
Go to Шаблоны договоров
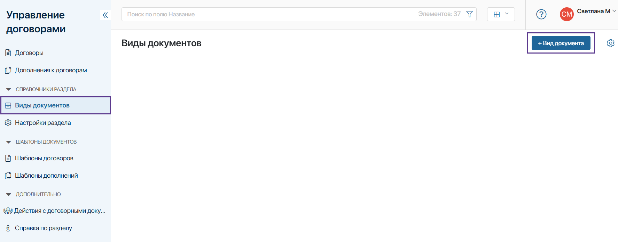pyautogui.click(x=44, y=158)
